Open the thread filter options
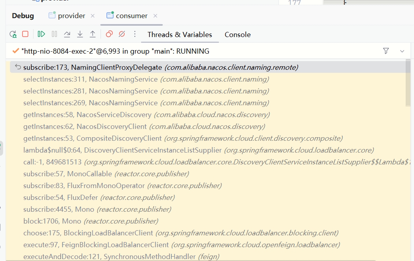Screen dimensions: 414x261 click(386, 51)
